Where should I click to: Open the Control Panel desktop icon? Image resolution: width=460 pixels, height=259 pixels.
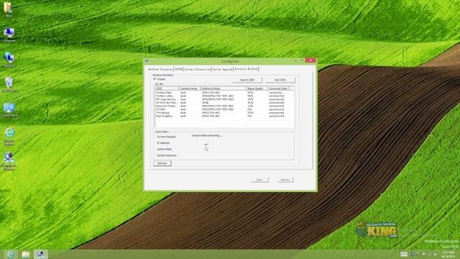tap(9, 110)
